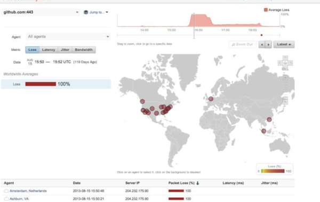Expand the All agents dropdown
This screenshot has width=320, height=202.
[68, 37]
